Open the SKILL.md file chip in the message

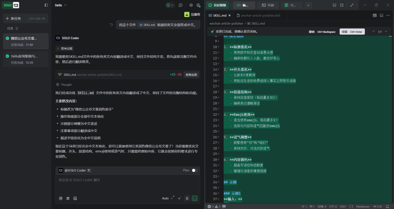[147, 25]
